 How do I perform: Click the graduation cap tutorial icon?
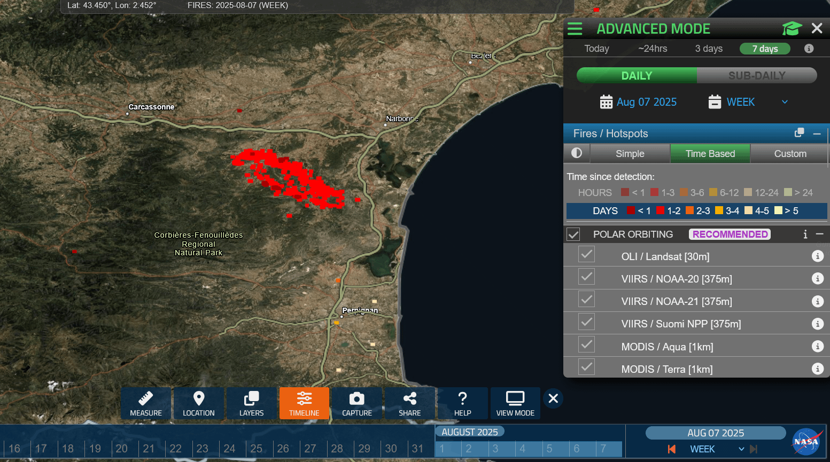[x=792, y=28]
